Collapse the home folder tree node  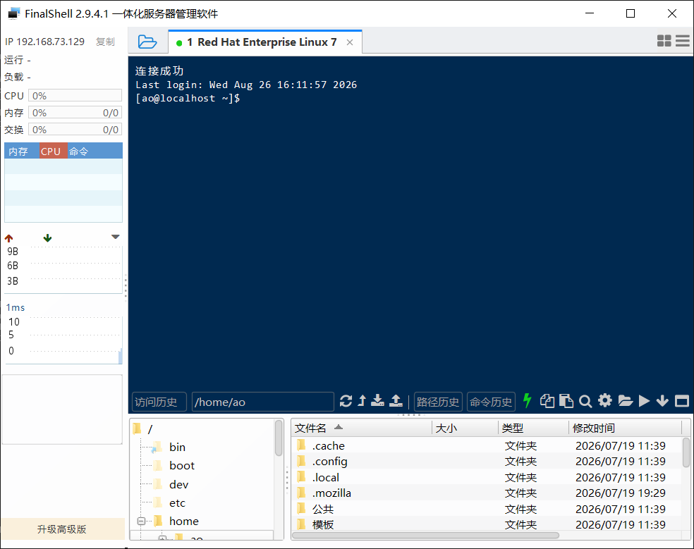[x=141, y=521]
